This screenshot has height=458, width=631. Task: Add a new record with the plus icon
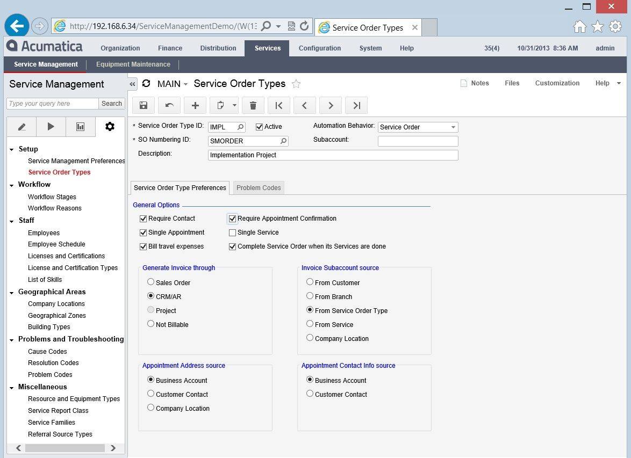click(195, 105)
